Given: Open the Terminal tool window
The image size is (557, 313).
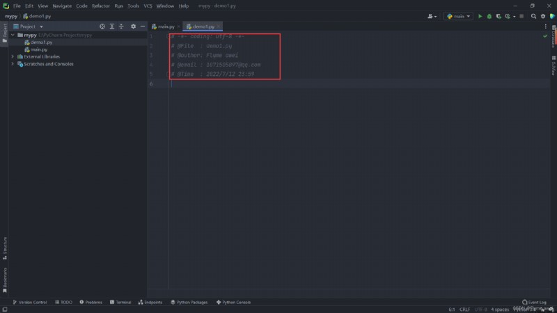Looking at the screenshot, I should (120, 303).
